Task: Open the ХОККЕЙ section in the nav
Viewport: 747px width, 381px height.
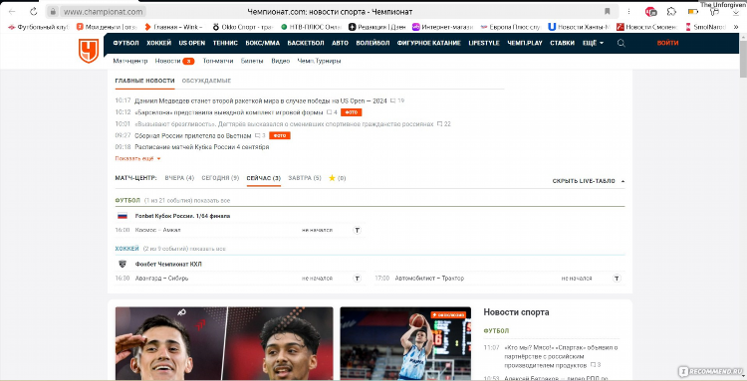Action: pos(158,43)
